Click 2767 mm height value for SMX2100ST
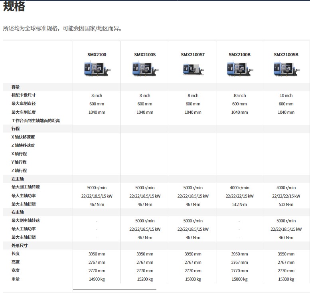The height and width of the screenshot is (293, 310). (x=193, y=262)
